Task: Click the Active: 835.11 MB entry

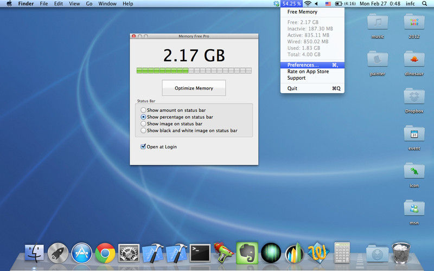Action: pyautogui.click(x=312, y=35)
